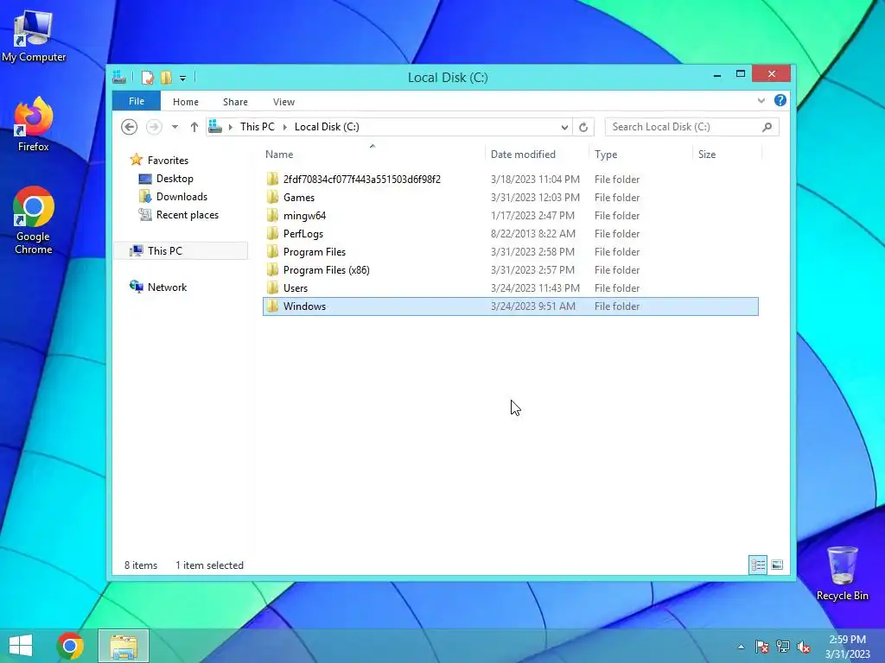Go up one level with the Up arrow
885x663 pixels.
click(194, 127)
